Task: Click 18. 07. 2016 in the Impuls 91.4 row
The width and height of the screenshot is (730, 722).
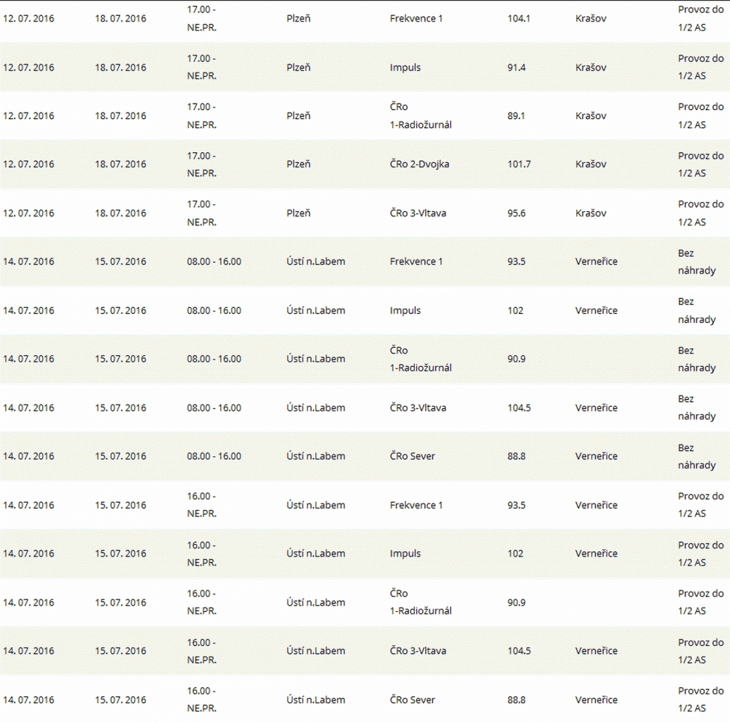Action: pyautogui.click(x=120, y=67)
